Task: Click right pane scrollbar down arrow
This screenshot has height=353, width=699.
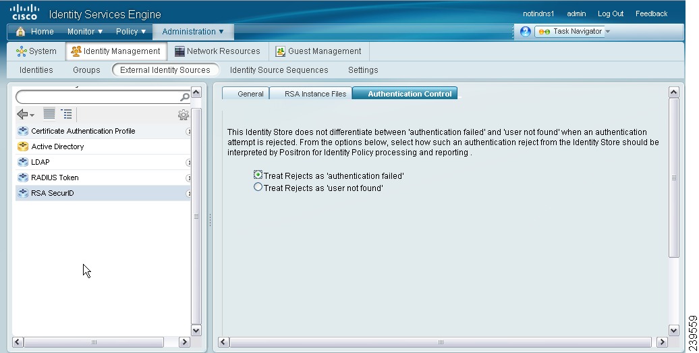Action: click(673, 330)
